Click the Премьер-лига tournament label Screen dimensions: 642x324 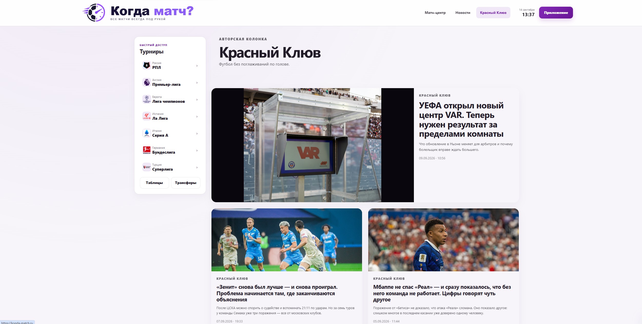(x=166, y=85)
